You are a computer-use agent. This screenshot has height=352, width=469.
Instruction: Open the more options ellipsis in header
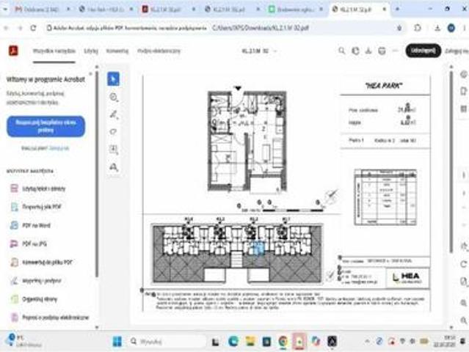pyautogui.click(x=395, y=51)
